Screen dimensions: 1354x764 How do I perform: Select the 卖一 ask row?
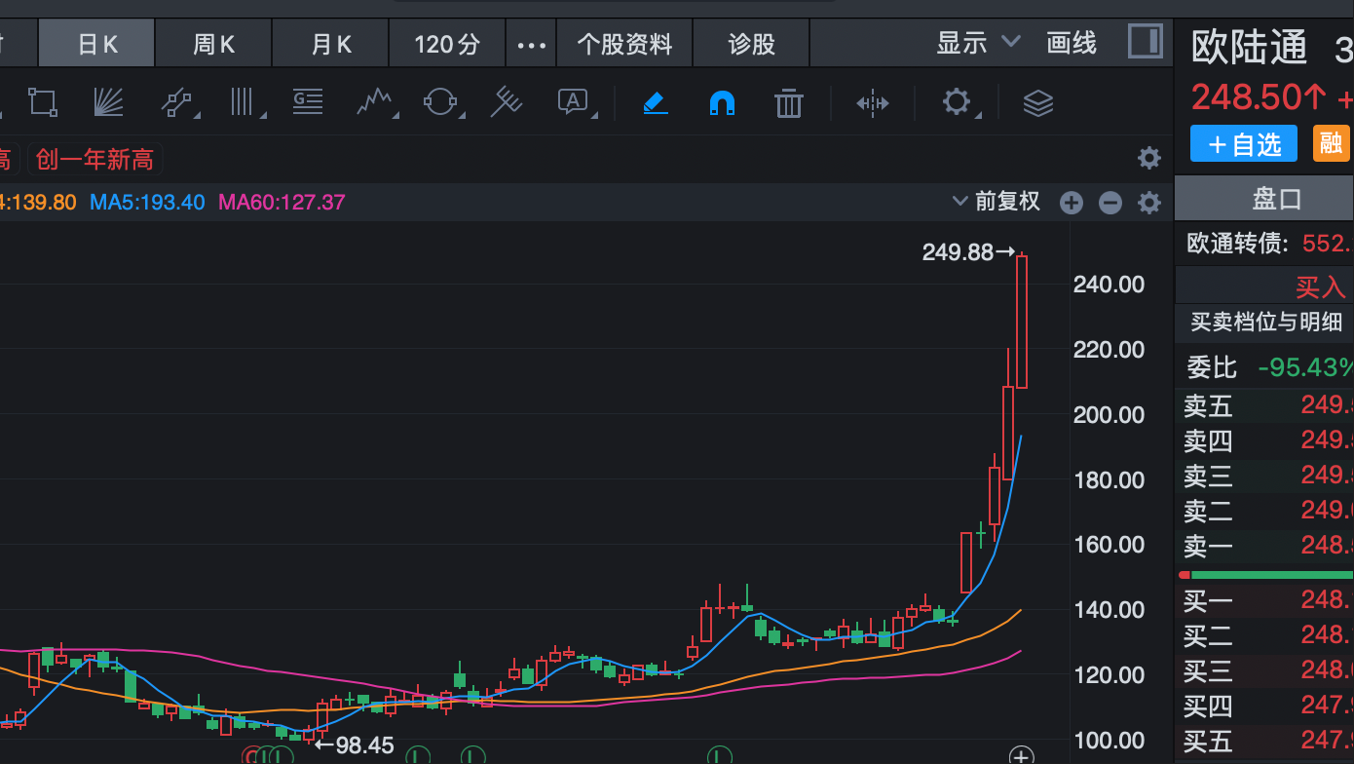pos(1265,546)
